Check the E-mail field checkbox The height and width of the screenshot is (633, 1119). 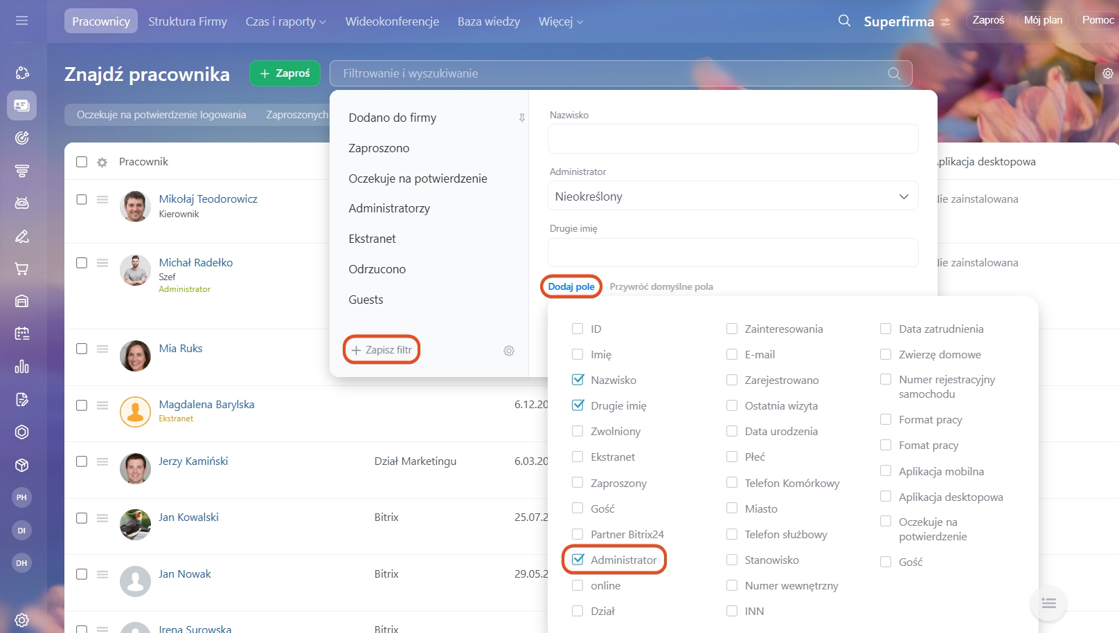point(732,354)
